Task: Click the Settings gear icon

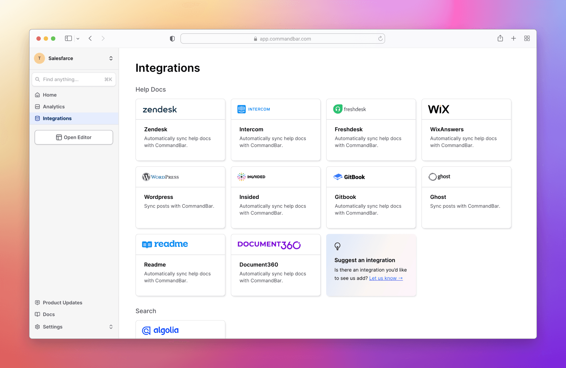Action: (37, 327)
